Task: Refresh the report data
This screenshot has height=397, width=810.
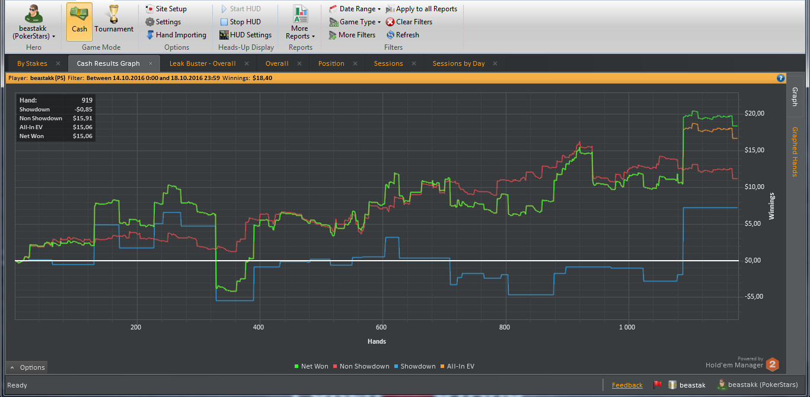Action: (403, 35)
